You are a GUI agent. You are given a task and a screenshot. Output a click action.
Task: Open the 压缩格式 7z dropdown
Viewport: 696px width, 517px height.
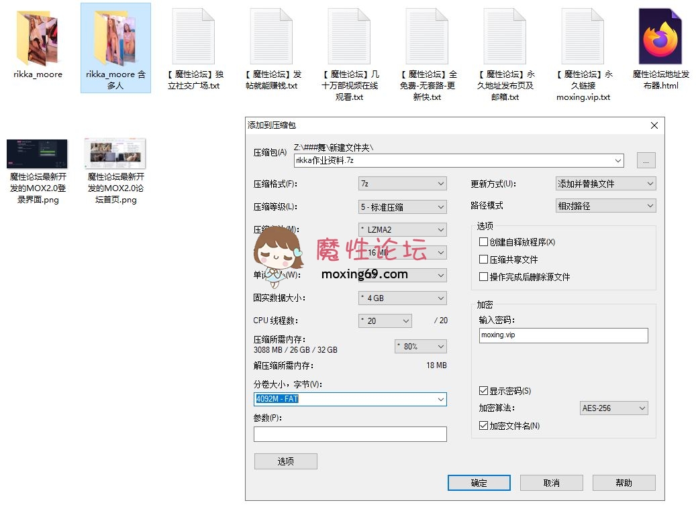point(402,184)
